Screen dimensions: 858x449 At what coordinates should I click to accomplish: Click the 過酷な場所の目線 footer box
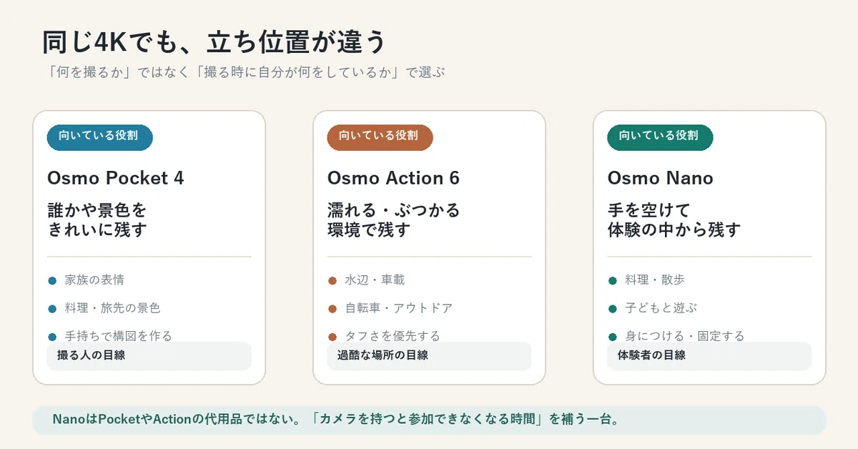[430, 356]
